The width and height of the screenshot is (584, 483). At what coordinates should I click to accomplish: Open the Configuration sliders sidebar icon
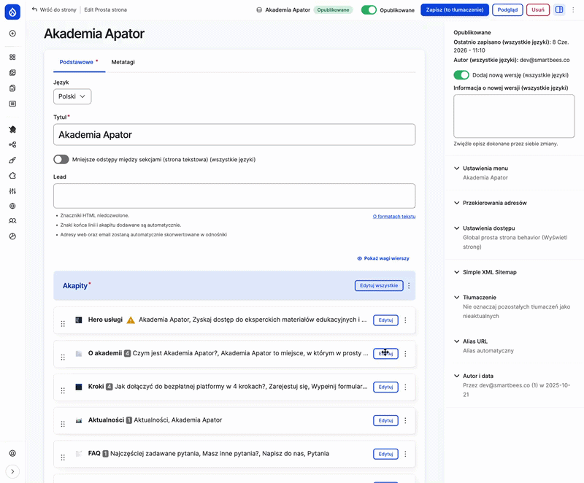12,191
